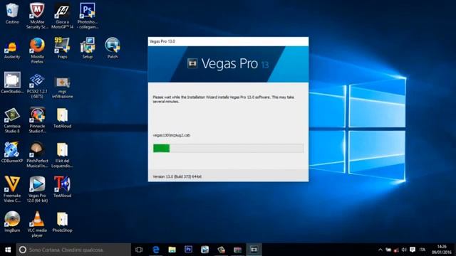Image resolution: width=456 pixels, height=256 pixels.
Task: Switch to Photoshop on the taskbar
Action: pos(188,250)
